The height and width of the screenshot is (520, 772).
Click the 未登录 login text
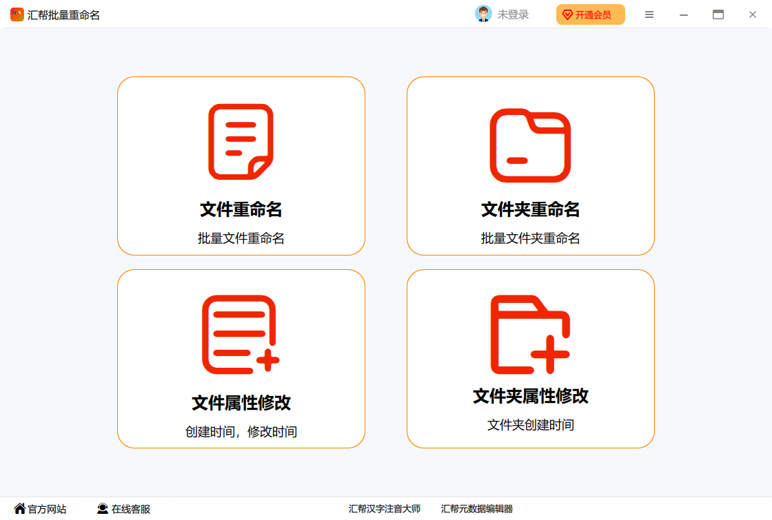point(513,14)
